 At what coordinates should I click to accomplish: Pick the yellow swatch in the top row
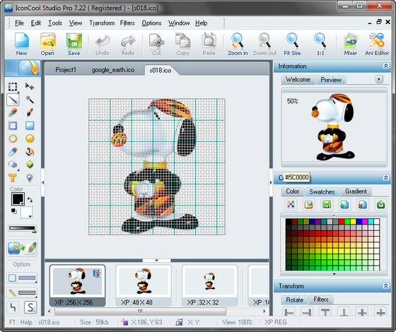[x=353, y=222]
